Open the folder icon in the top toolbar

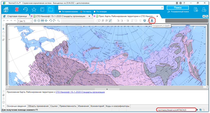(50, 9)
